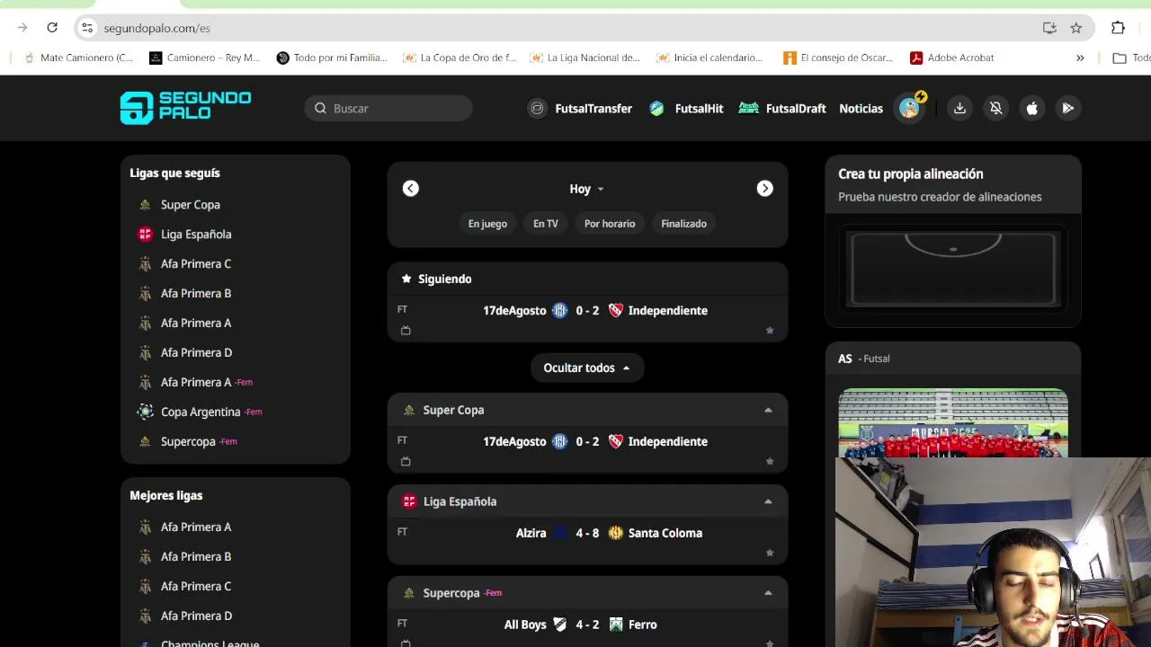Select the Por horario filter
The height and width of the screenshot is (647, 1151).
click(x=610, y=224)
